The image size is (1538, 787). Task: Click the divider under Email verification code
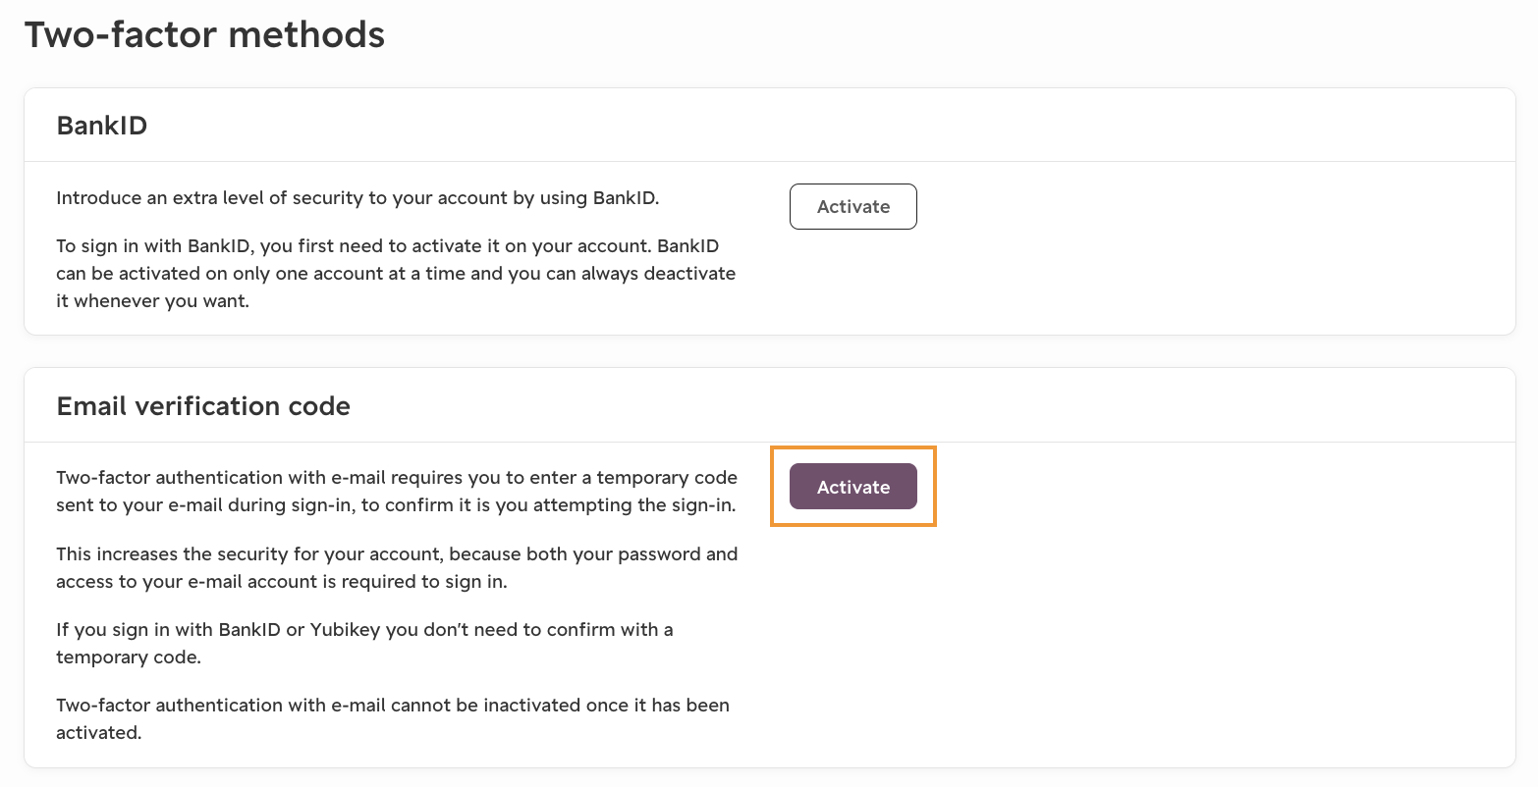click(769, 442)
